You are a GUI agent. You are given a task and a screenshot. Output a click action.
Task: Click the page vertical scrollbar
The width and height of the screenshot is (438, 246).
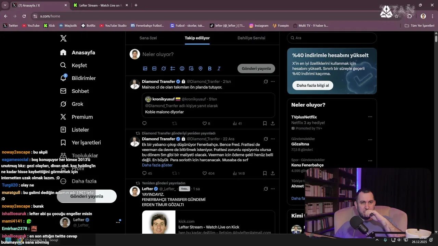(x=436, y=38)
